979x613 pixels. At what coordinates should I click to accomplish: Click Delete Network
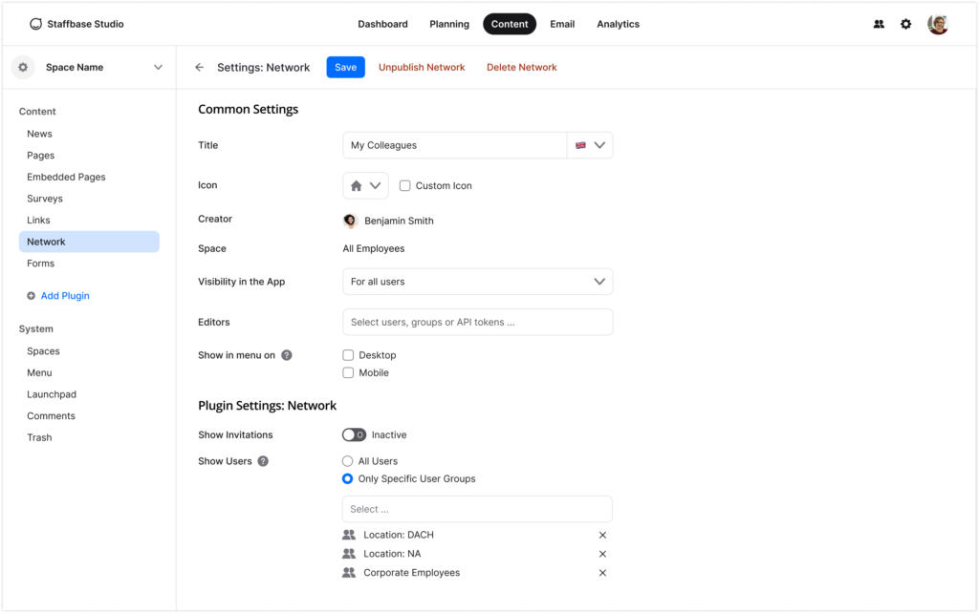click(521, 67)
